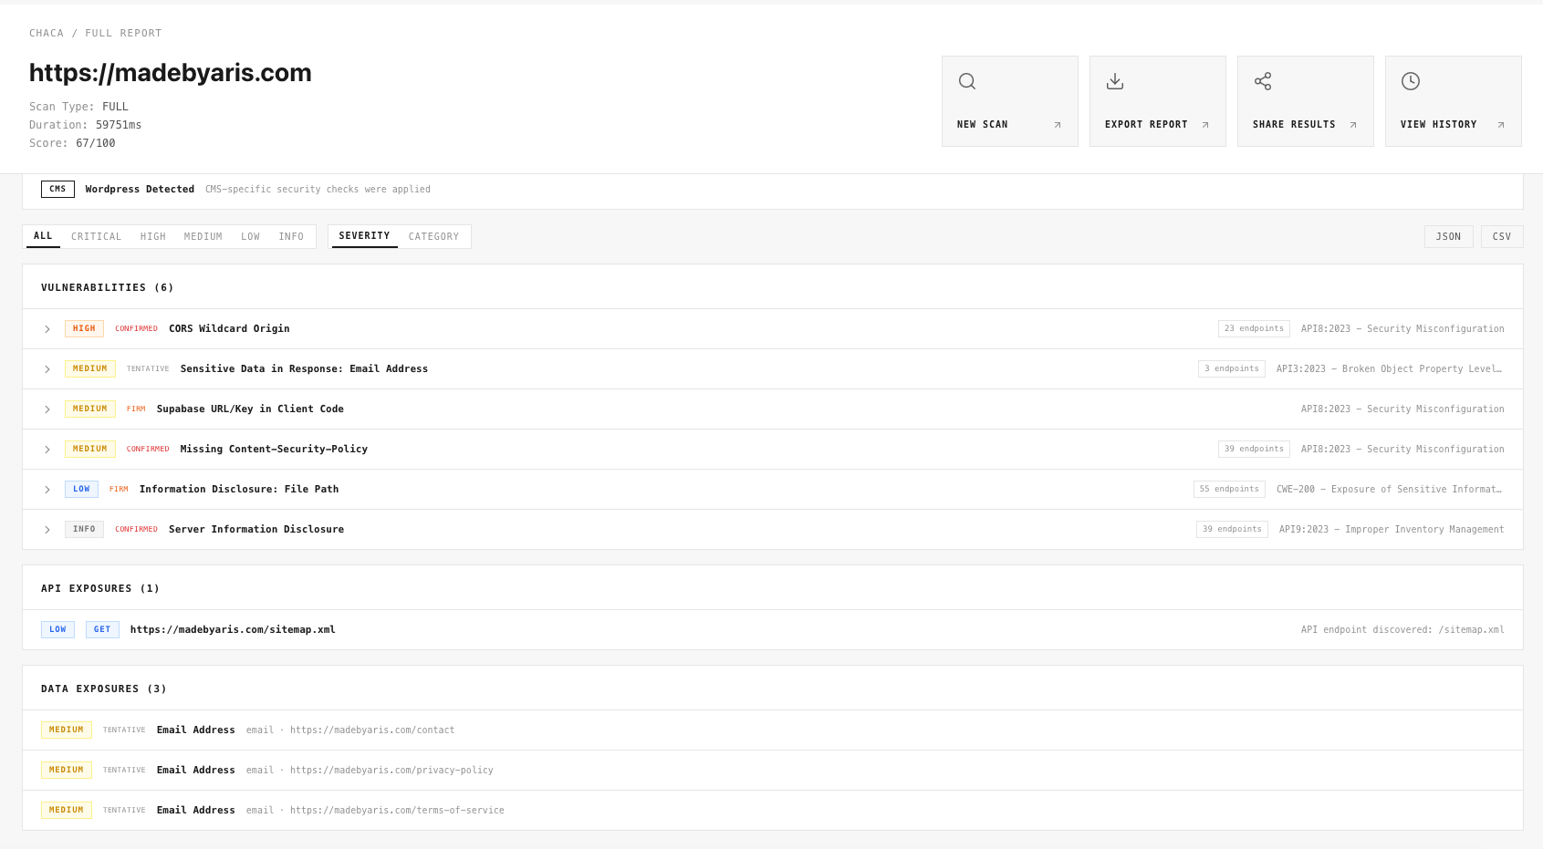
Task: Open the INFO filter tab
Action: pos(291,236)
